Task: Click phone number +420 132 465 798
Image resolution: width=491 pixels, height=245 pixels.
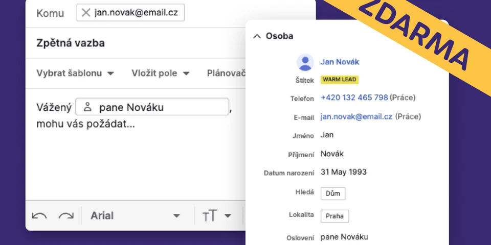Action: pyautogui.click(x=354, y=97)
